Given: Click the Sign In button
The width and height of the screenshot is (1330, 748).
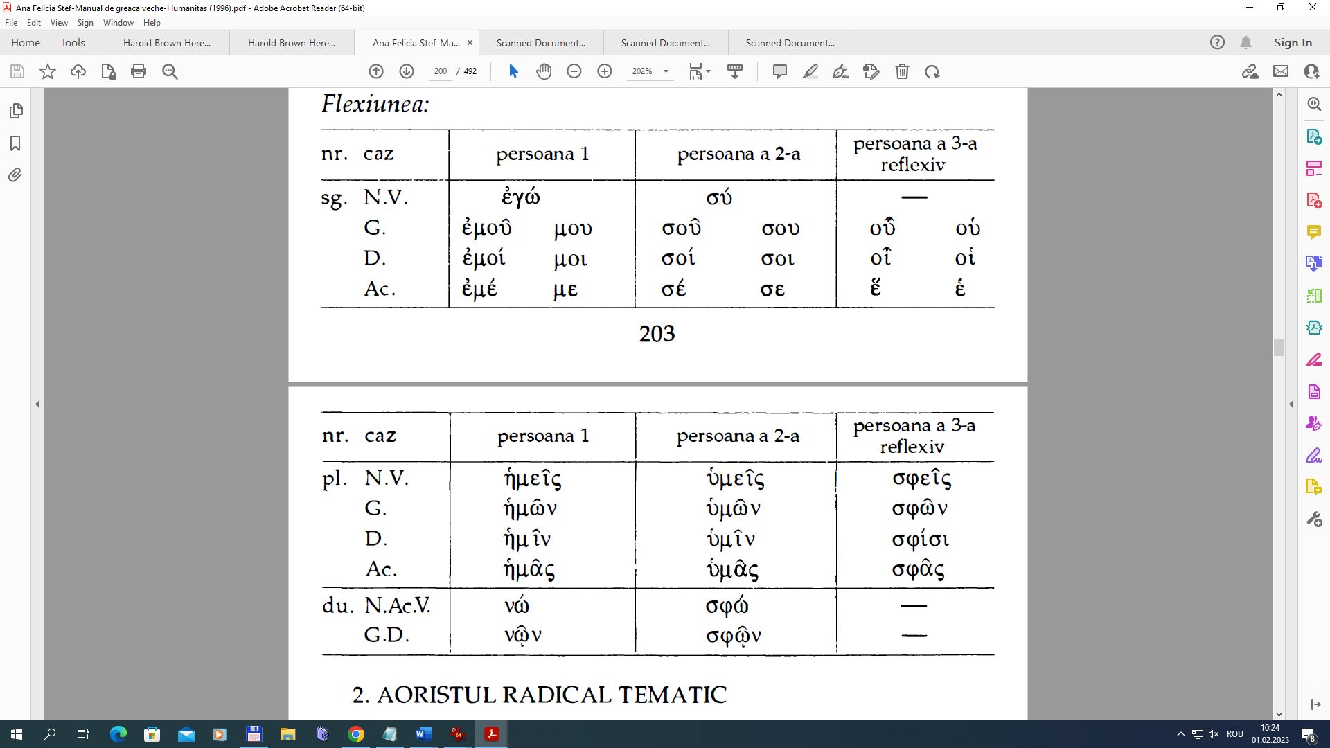Looking at the screenshot, I should (1293, 43).
